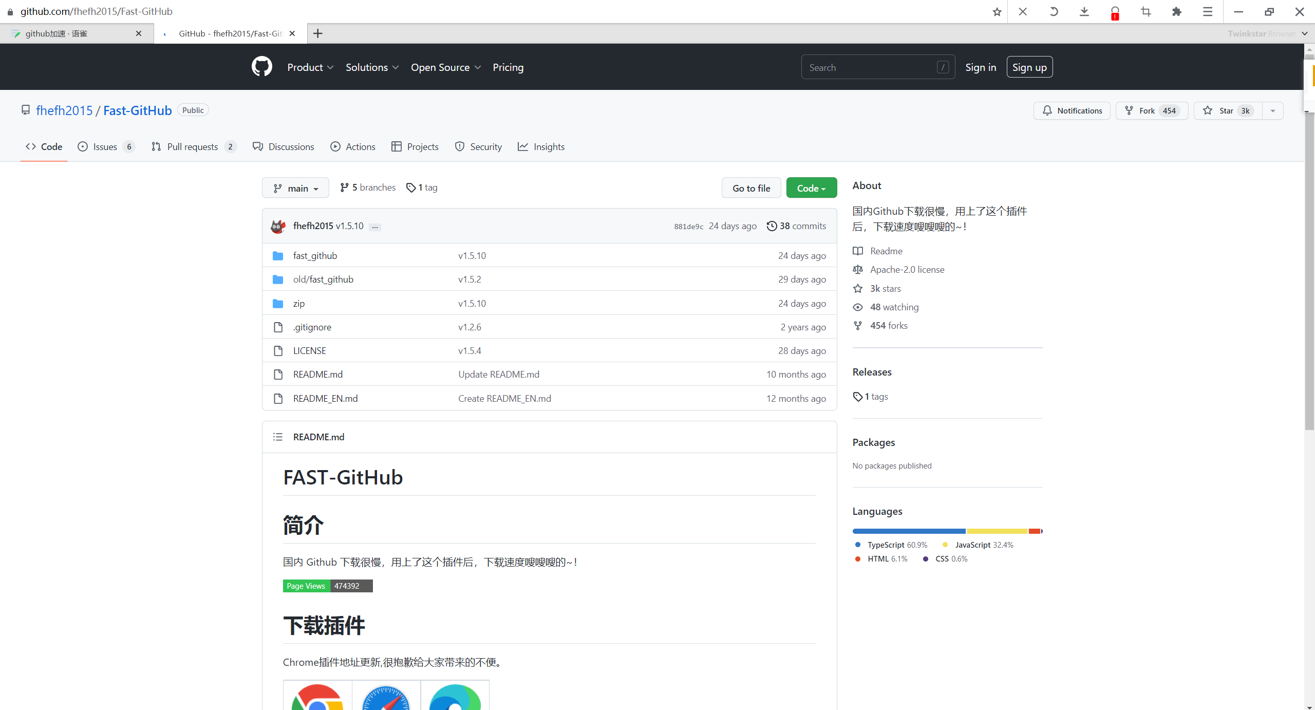Click the Chrome browser logo image
This screenshot has height=710, width=1315.
[317, 696]
